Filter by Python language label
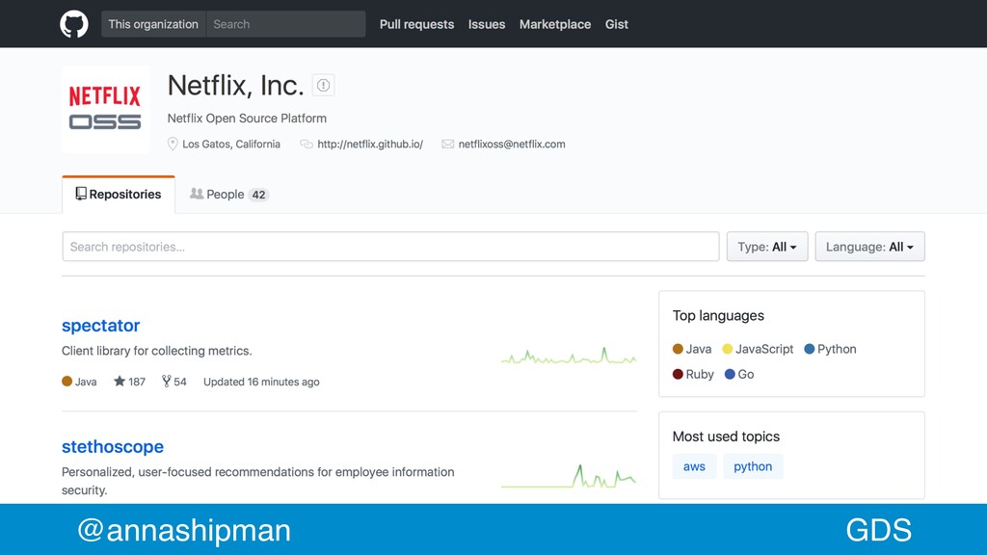This screenshot has width=987, height=555. tap(837, 349)
